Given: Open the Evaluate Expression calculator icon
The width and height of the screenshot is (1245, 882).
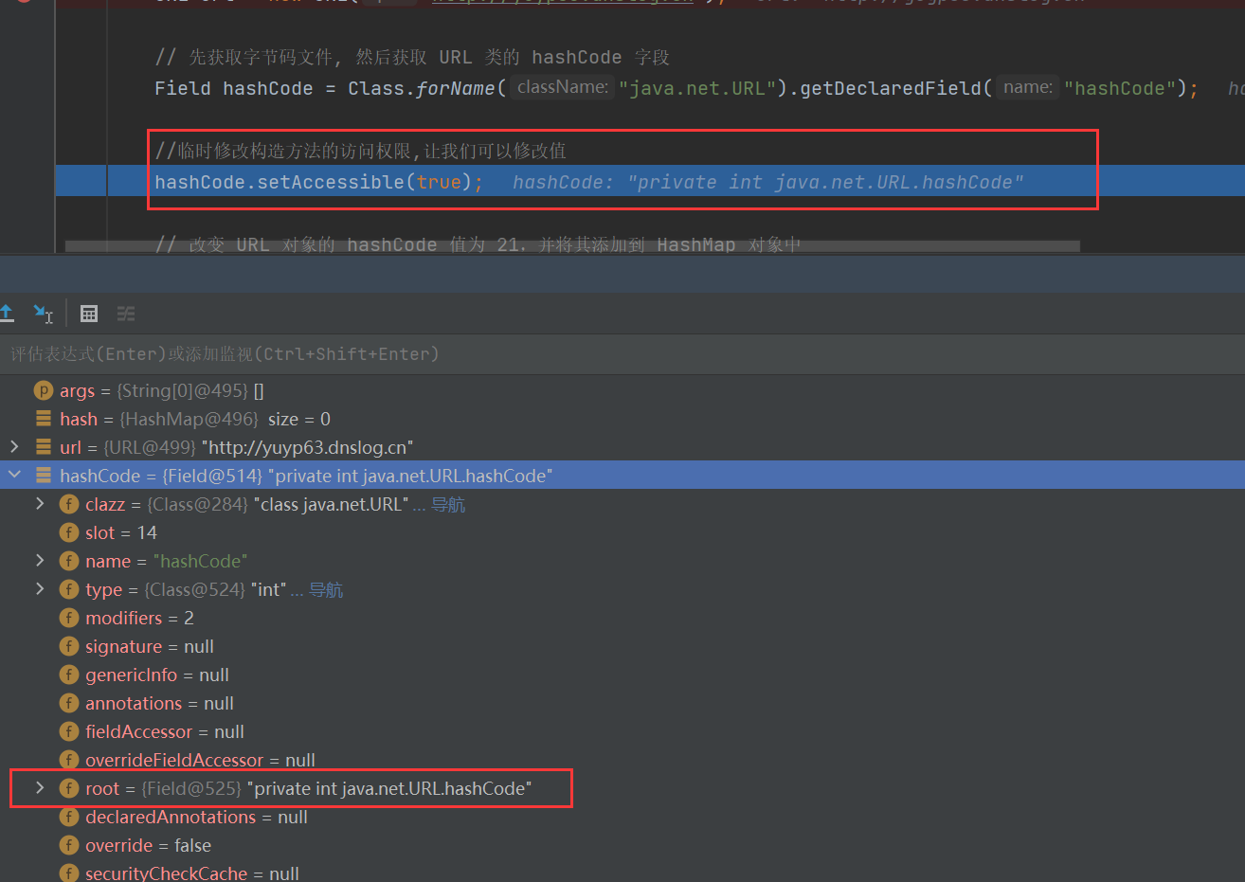Looking at the screenshot, I should point(89,314).
